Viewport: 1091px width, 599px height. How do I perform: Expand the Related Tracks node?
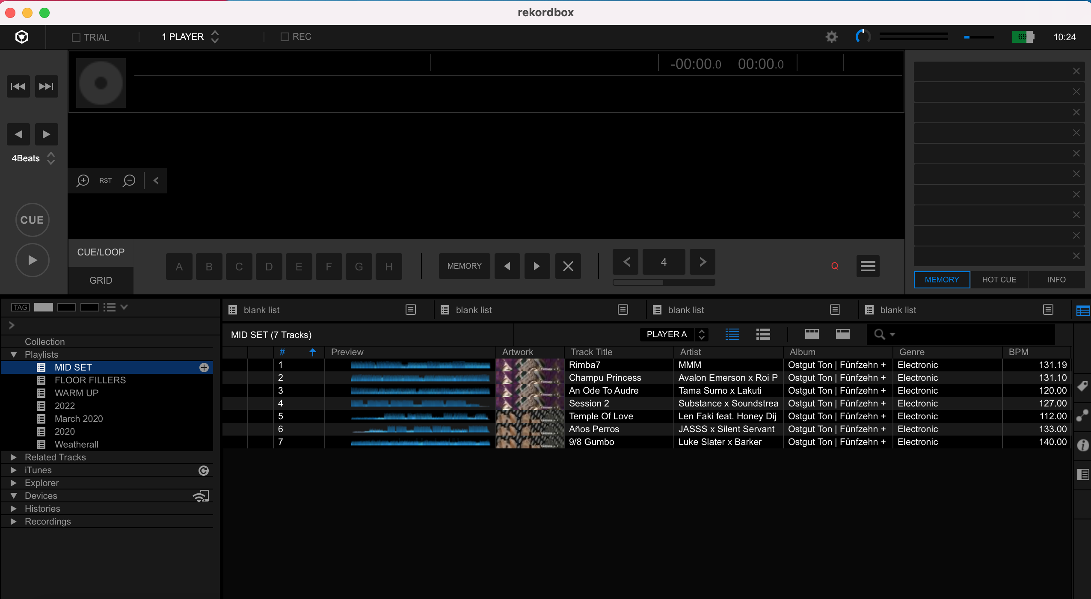tap(14, 457)
